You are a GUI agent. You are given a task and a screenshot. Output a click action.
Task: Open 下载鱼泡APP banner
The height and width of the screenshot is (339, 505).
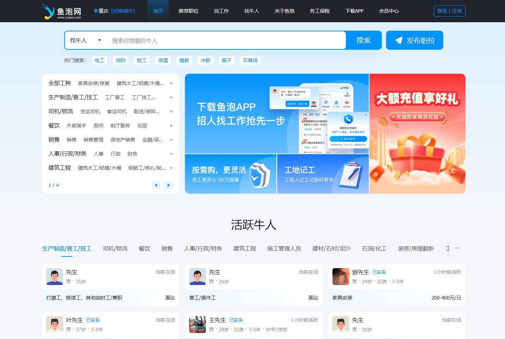coord(277,114)
